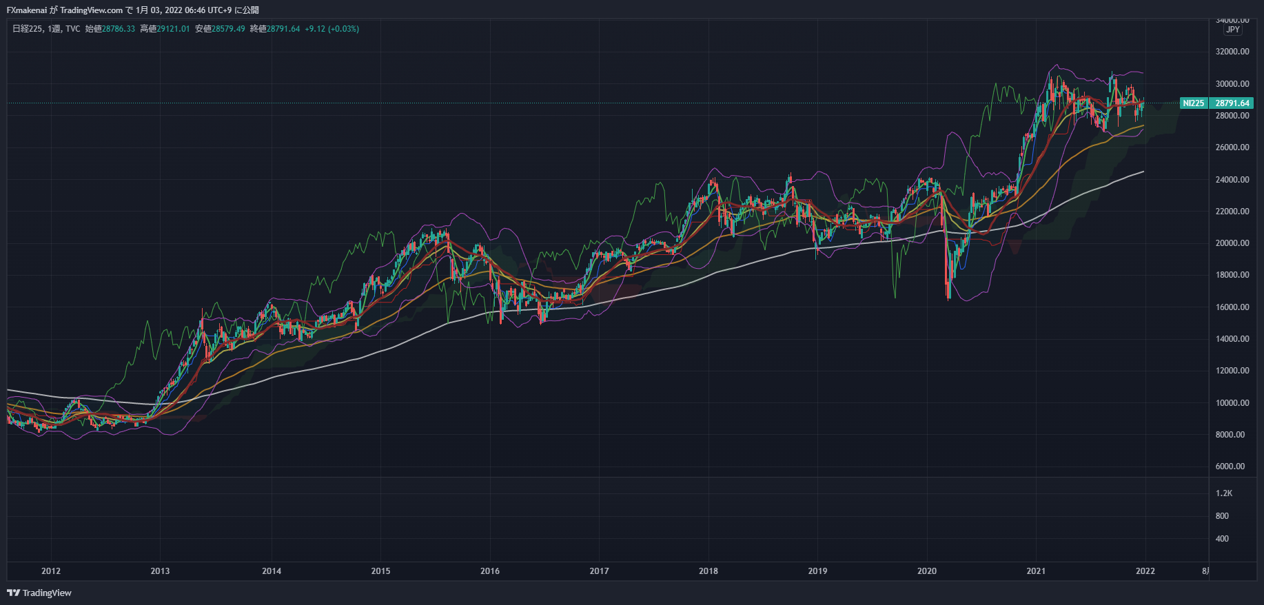Click the symbol name 日経225 in the legend
Viewport: 1264px width, 605px height.
pyautogui.click(x=28, y=29)
